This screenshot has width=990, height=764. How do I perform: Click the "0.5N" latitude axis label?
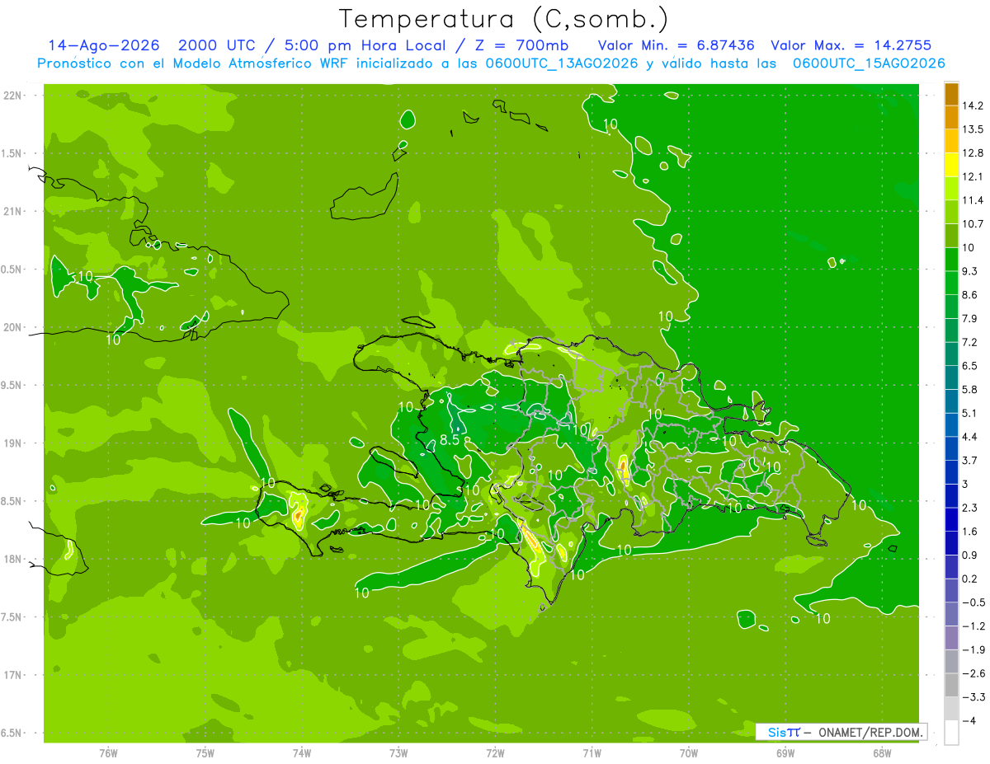(x=12, y=270)
